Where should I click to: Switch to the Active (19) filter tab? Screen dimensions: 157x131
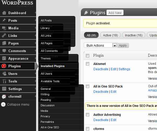click(110, 35)
